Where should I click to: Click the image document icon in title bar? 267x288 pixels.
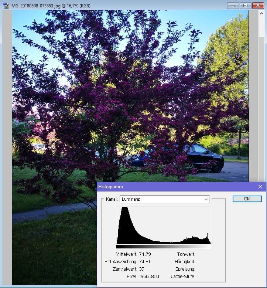(6, 6)
